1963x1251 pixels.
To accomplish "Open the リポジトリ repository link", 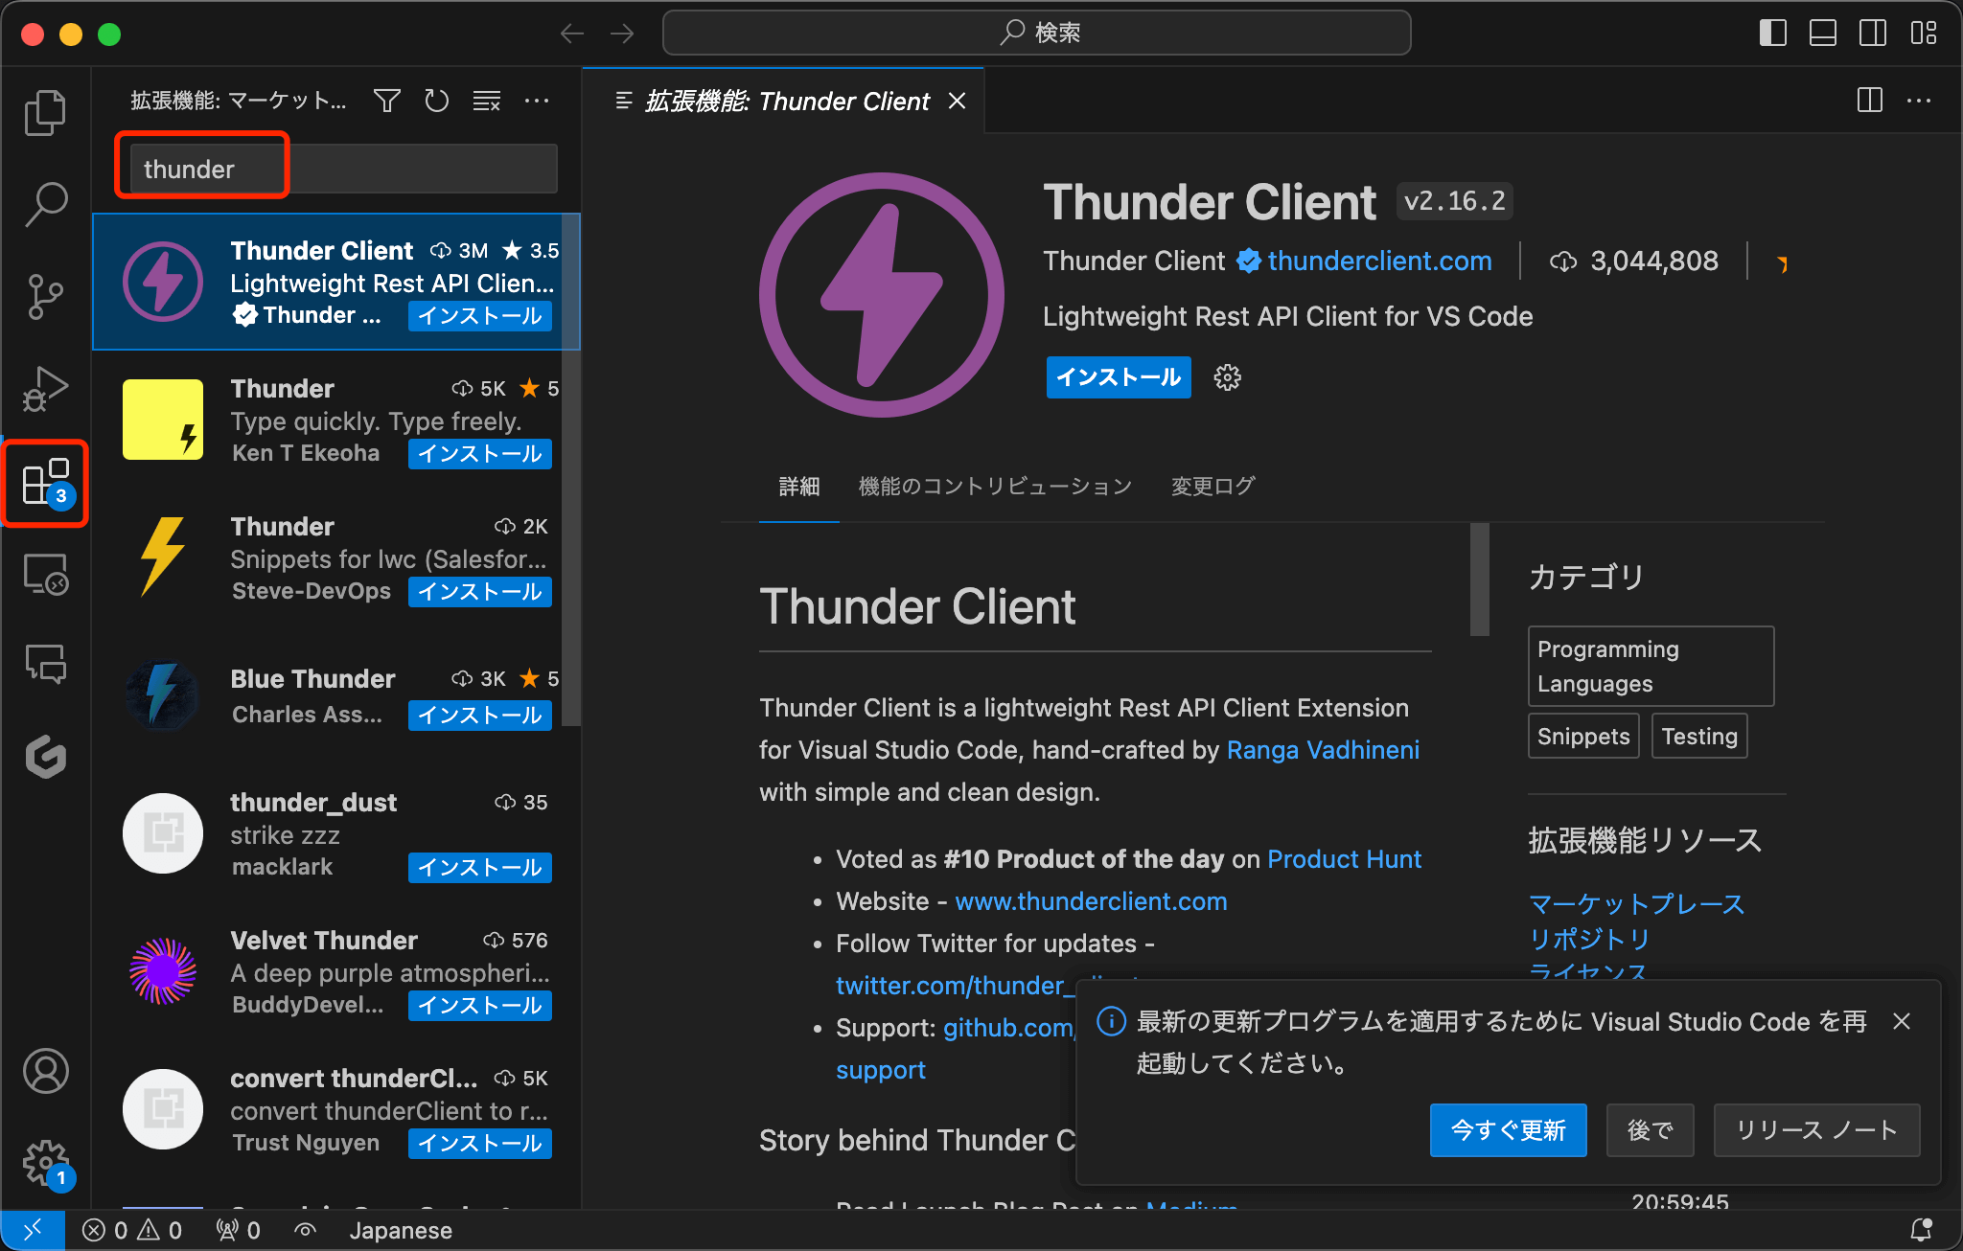I will (1589, 939).
